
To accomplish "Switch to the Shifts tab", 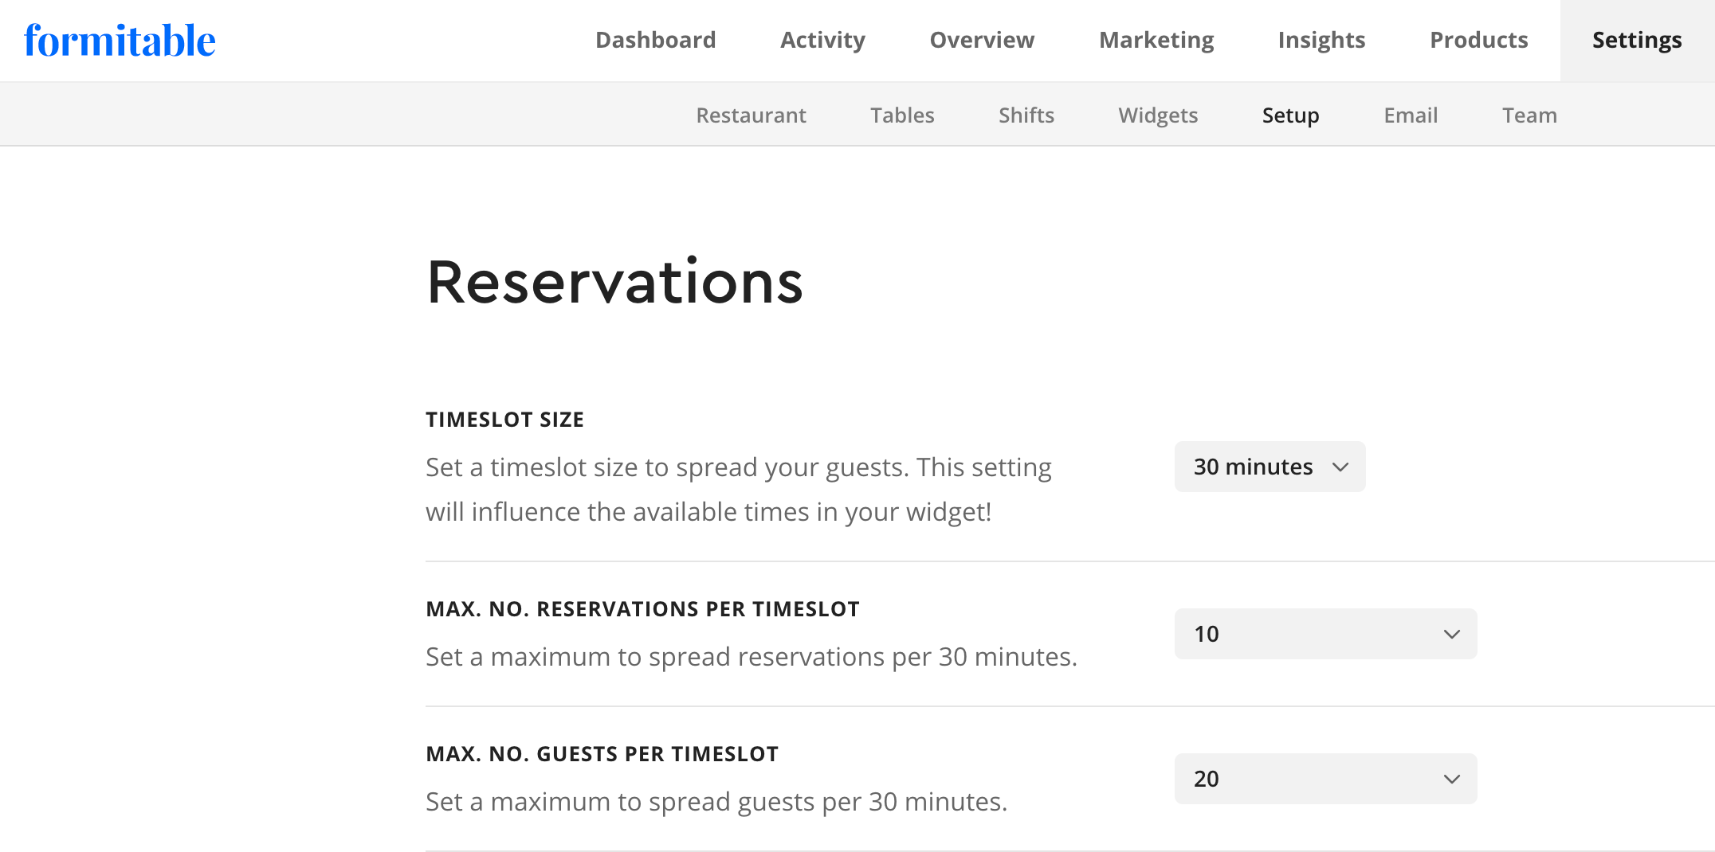I will (x=1026, y=115).
